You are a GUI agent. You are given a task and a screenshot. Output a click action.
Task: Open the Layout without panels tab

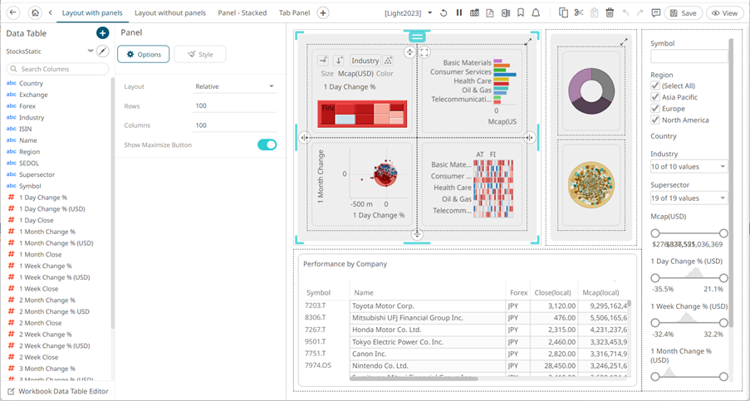coord(169,13)
